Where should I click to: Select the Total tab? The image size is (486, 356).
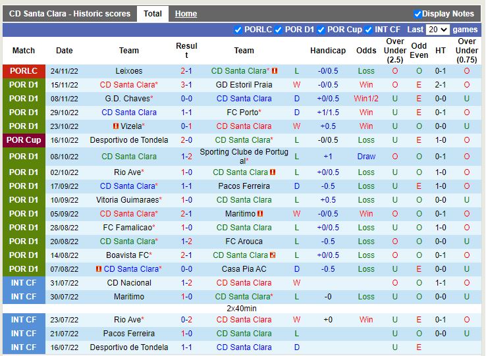[153, 14]
